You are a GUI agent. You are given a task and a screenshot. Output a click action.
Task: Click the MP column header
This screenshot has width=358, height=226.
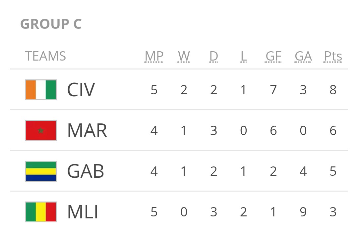tap(154, 57)
